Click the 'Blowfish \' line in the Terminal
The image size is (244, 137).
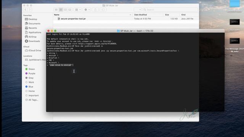pyautogui.click(x=54, y=58)
